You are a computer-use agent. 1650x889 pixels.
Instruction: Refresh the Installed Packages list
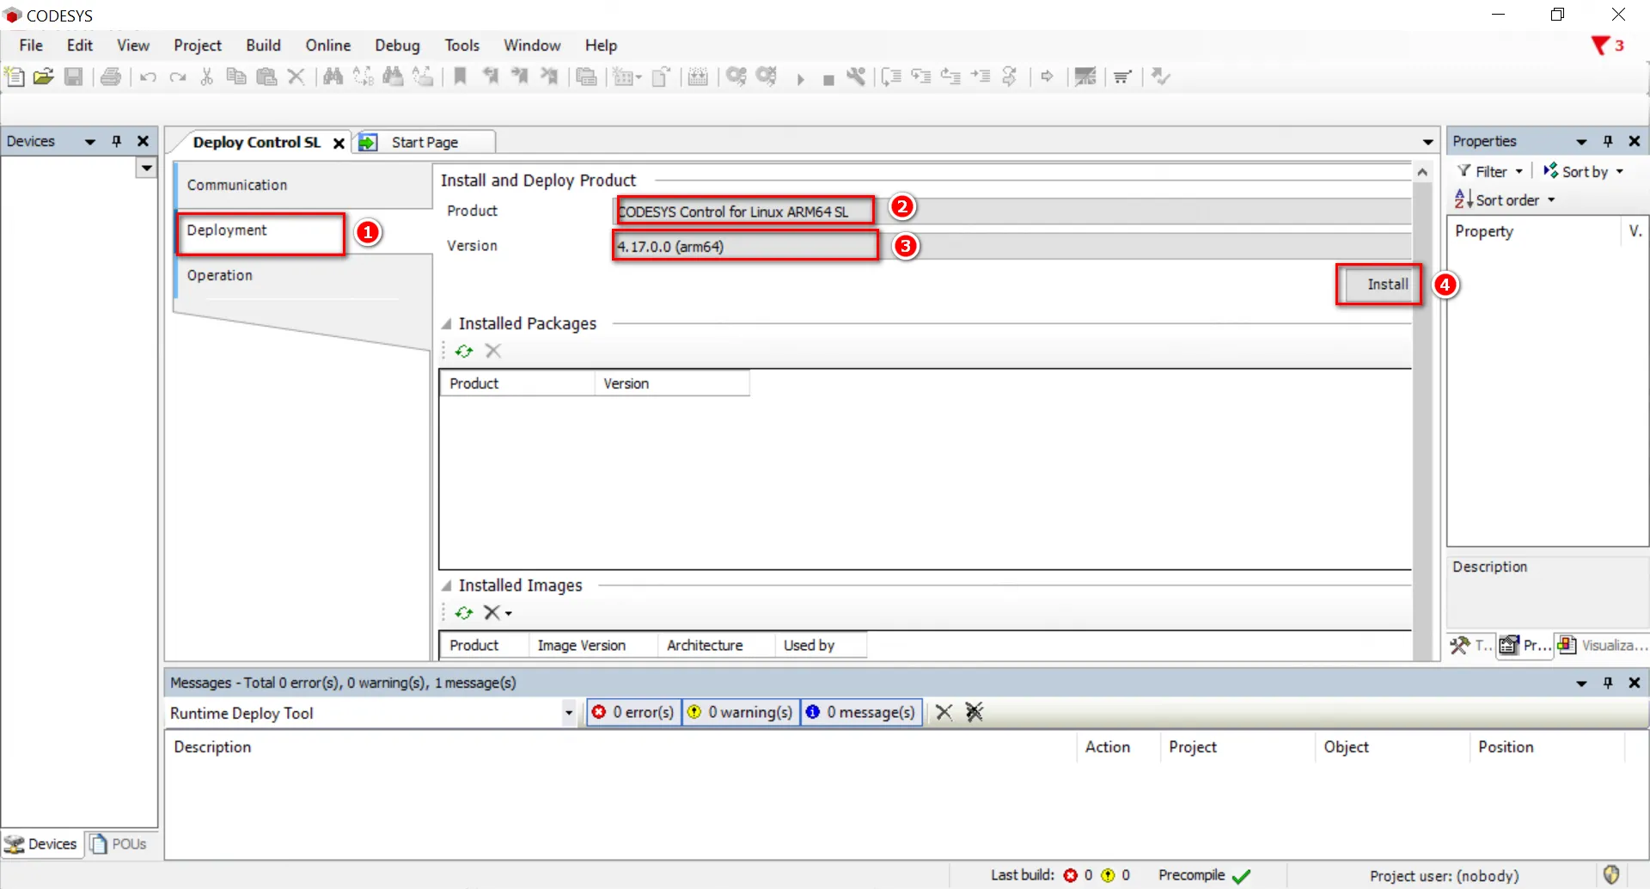click(464, 351)
